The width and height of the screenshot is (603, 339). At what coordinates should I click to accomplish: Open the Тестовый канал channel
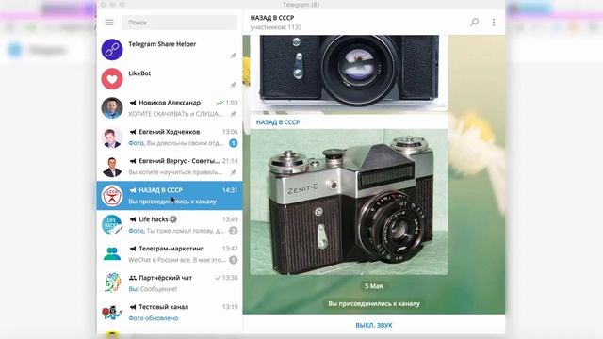point(170,313)
